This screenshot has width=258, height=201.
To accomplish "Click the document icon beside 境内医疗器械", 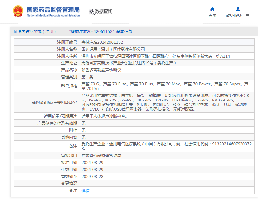I will (15, 32).
